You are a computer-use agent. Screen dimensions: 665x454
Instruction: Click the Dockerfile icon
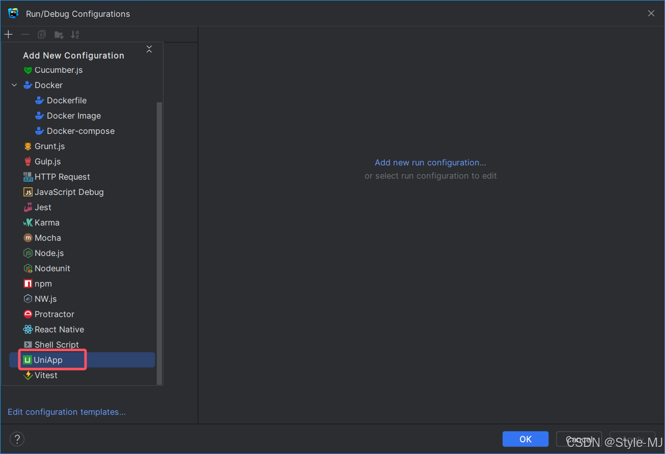click(x=40, y=100)
